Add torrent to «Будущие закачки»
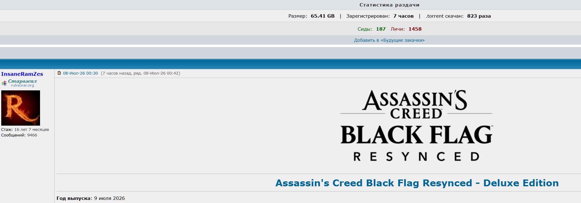The image size is (581, 203). 389,40
